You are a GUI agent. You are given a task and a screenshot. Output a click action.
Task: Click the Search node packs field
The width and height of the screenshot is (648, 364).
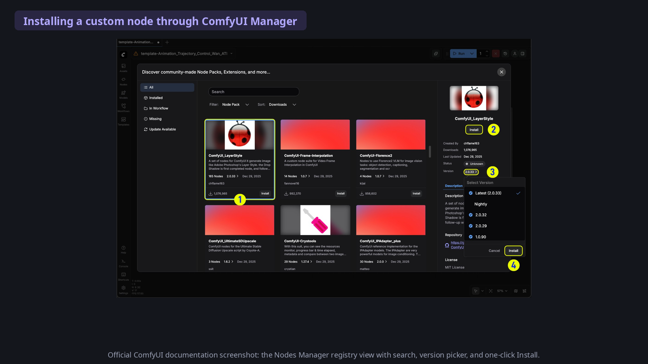254,92
